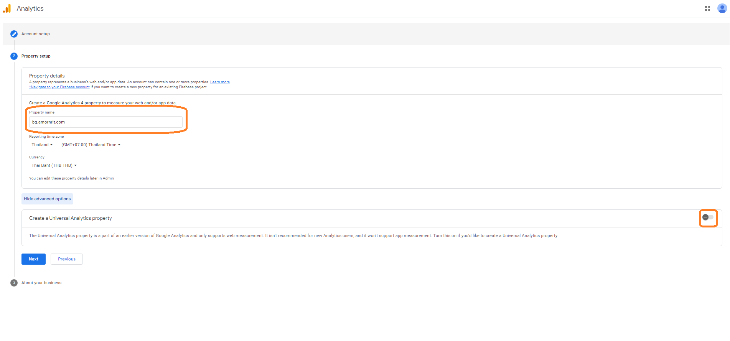Open the Learn more link

coord(220,82)
